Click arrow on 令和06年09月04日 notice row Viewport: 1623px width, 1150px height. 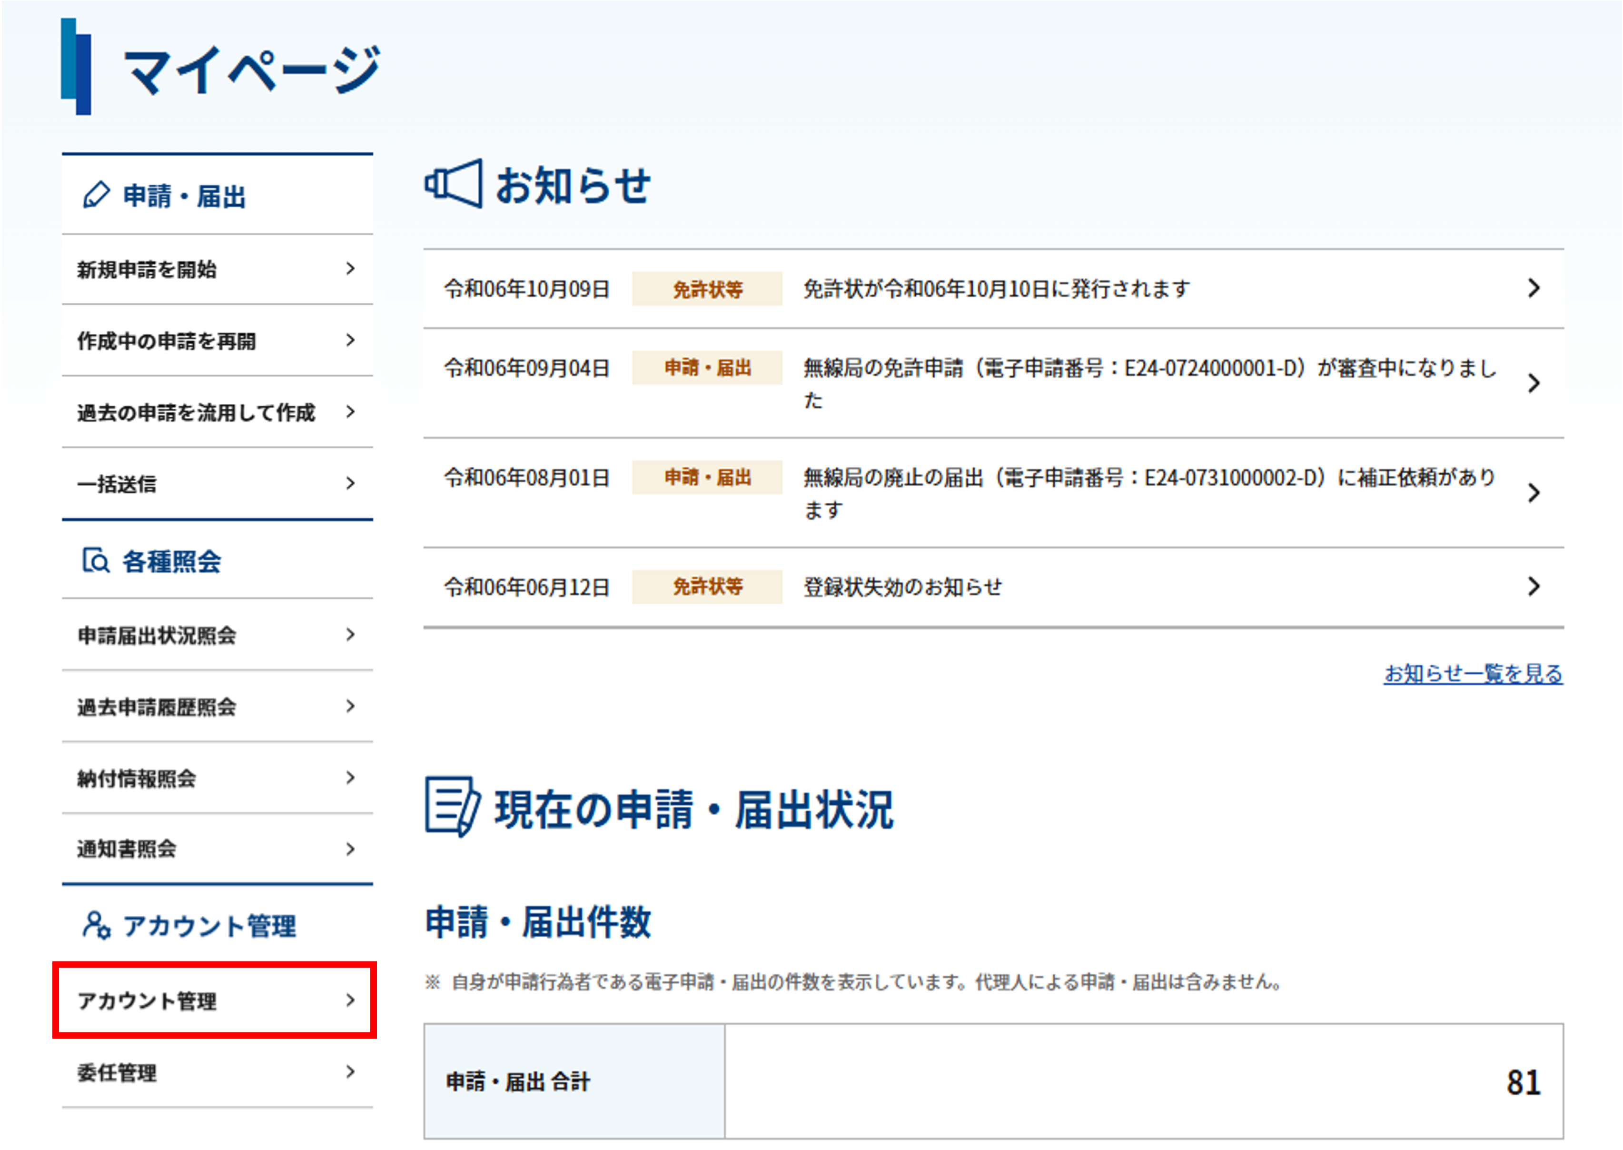1533,383
